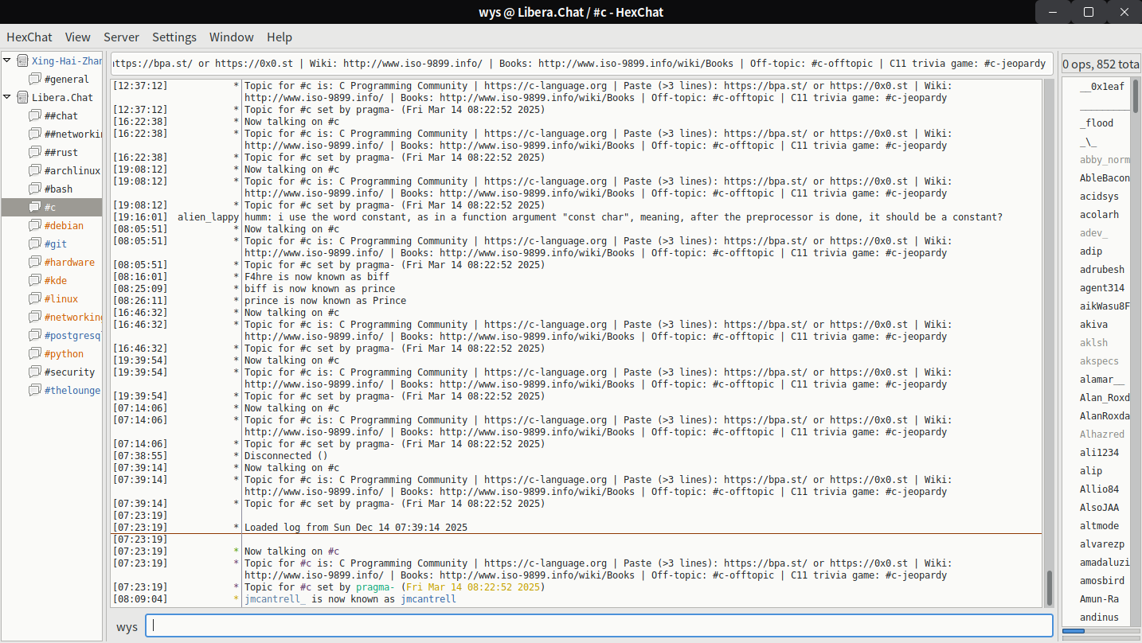
Task: Switch to the #debian channel
Action: coord(64,225)
